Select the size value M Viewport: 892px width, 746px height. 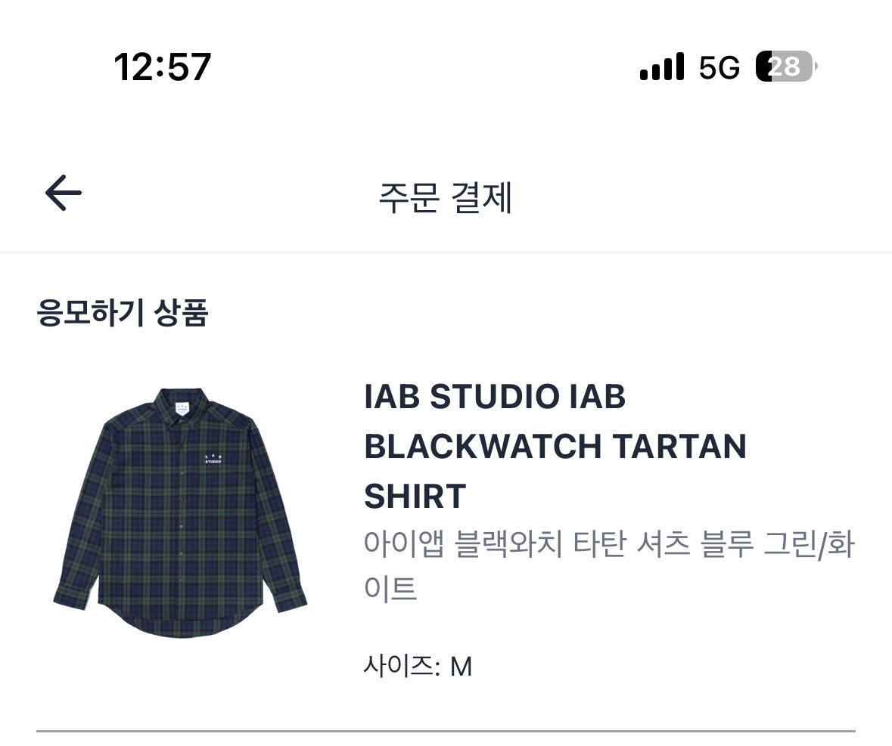tap(461, 667)
